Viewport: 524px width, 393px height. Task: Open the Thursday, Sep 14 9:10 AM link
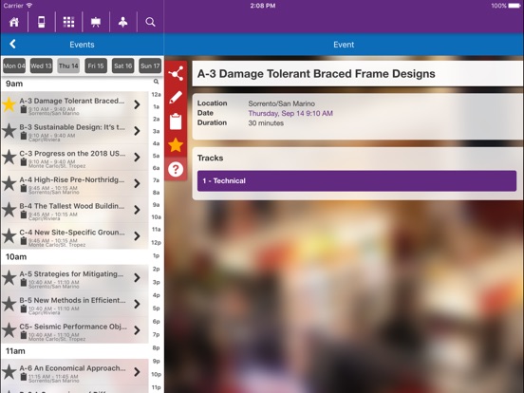point(290,113)
